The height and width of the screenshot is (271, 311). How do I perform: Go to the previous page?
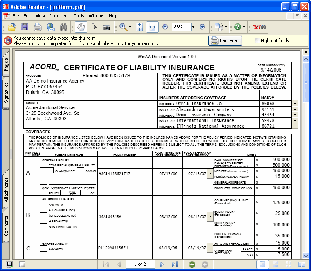point(119,264)
